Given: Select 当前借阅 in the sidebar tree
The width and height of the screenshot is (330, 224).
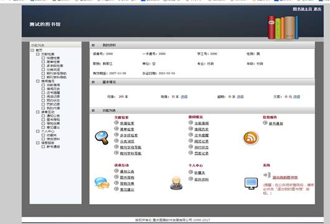Looking at the screenshot, I should [54, 85].
